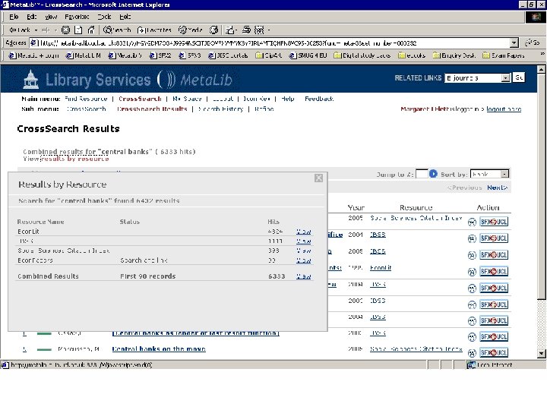547x410 pixels.
Task: Click the Mail toolbar icon
Action: [x=230, y=30]
